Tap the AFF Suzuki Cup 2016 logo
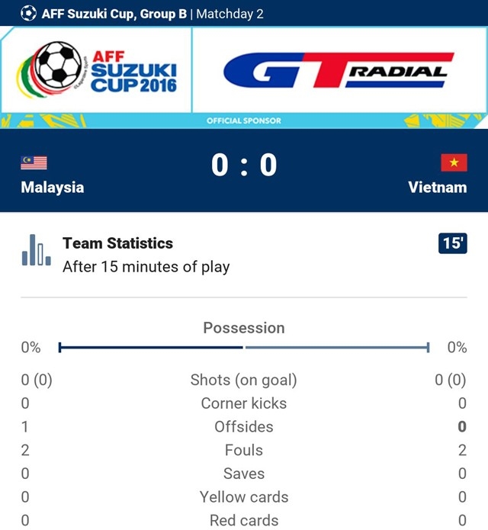 96,70
